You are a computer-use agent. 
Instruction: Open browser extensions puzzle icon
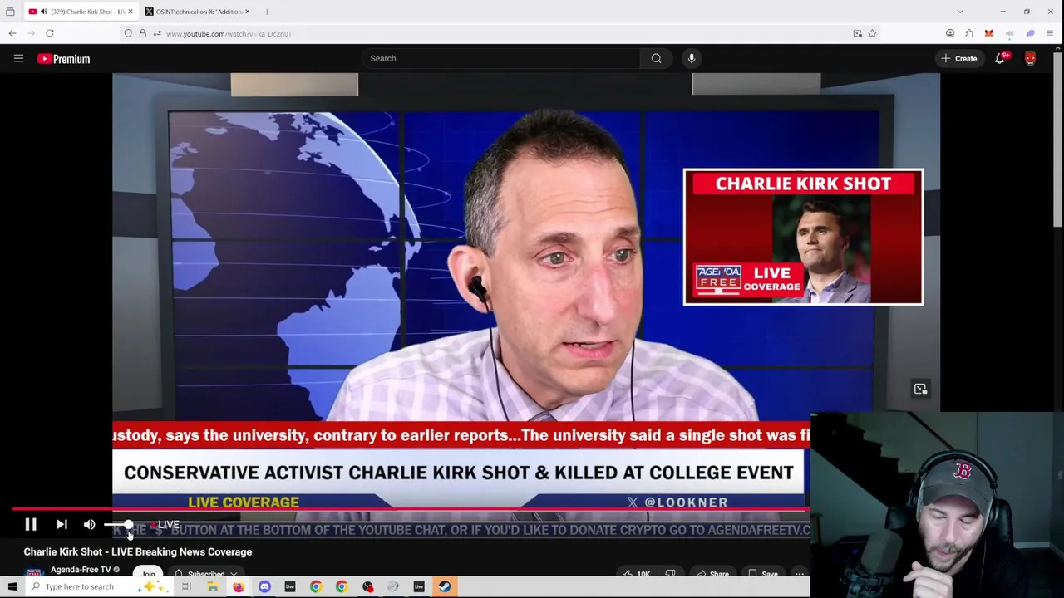[x=969, y=33]
